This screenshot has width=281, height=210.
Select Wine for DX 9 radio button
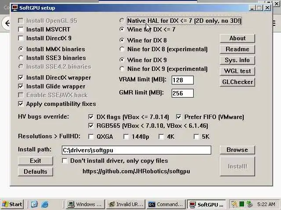coord(122,60)
